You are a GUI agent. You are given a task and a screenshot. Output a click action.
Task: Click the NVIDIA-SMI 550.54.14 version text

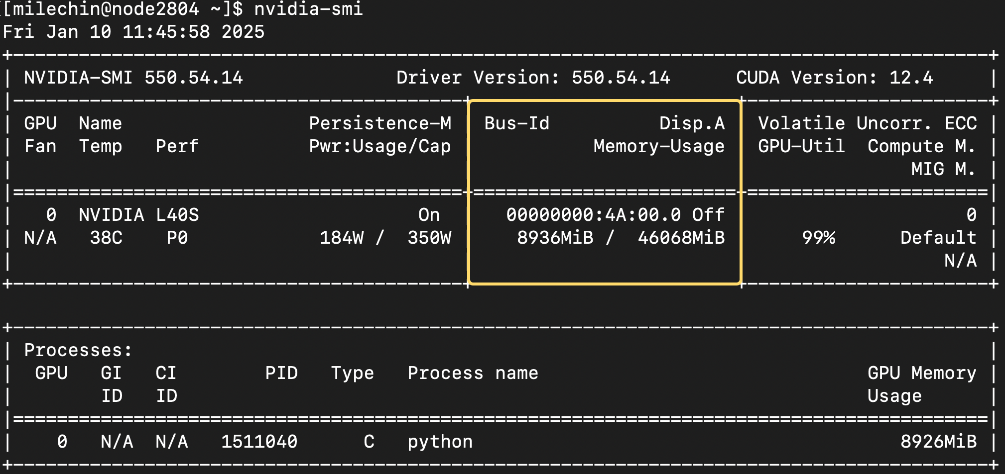pyautogui.click(x=133, y=78)
